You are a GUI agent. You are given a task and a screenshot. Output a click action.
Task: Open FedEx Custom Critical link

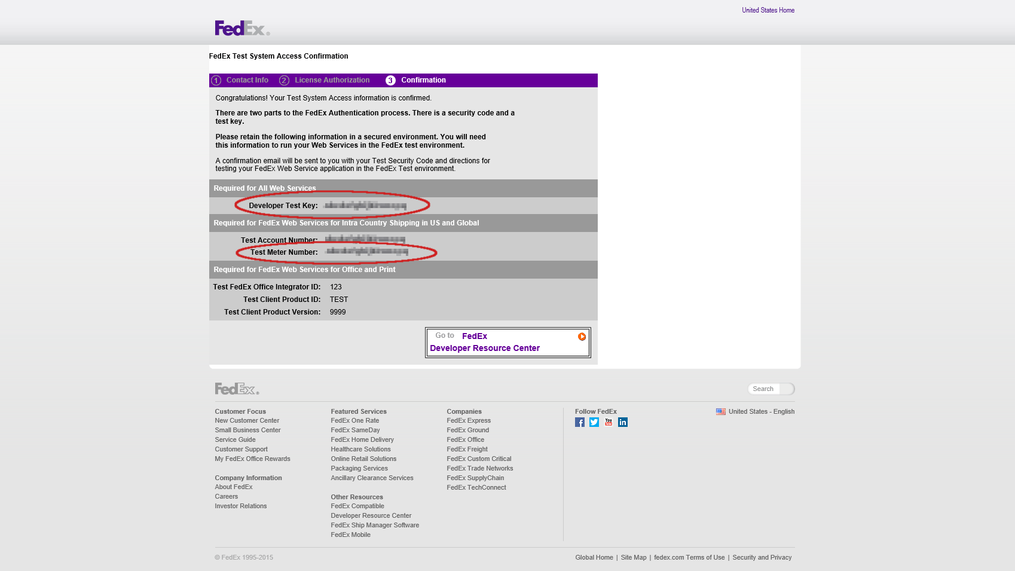pos(479,459)
